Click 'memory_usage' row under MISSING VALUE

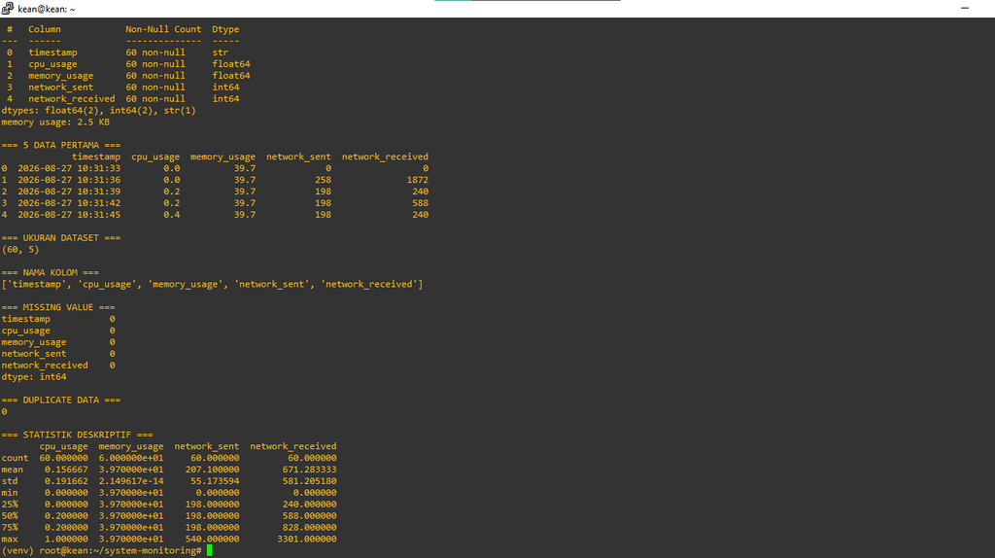coord(58,342)
